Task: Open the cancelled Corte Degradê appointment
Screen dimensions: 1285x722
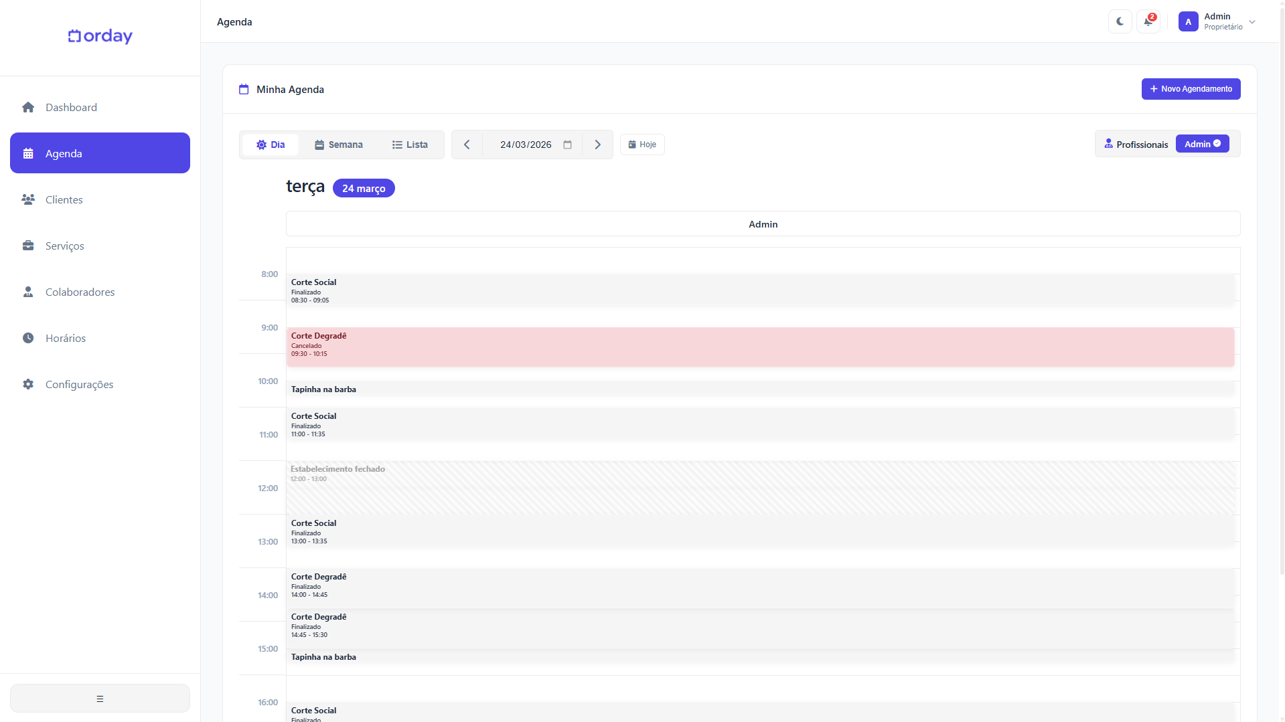Action: [760, 347]
